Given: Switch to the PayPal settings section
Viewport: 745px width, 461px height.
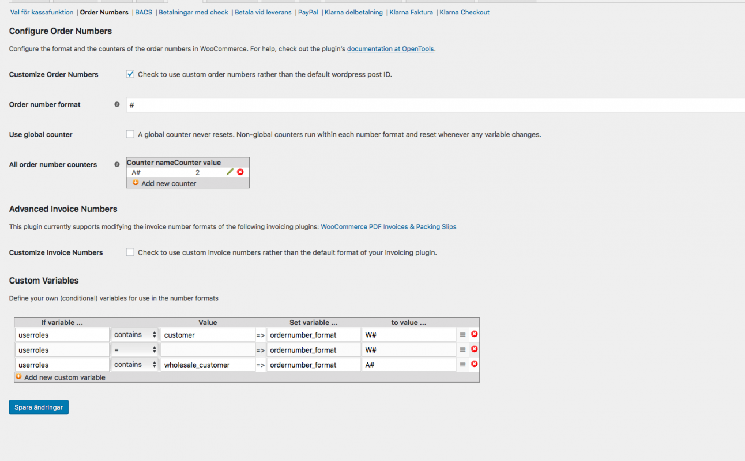Looking at the screenshot, I should 308,12.
